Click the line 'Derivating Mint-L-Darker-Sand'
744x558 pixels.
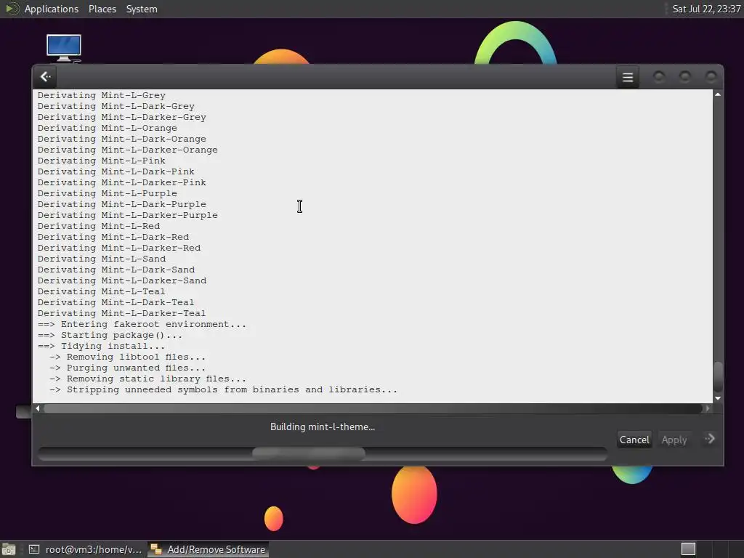[x=122, y=281]
